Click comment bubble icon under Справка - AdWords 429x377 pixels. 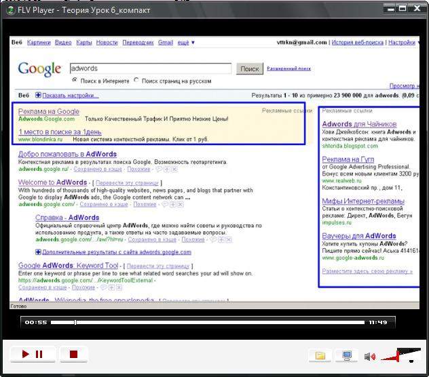pos(213,240)
